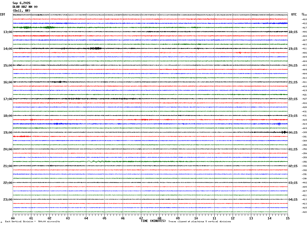Click the TIME (MINUTES) axis title

(x=153, y=221)
